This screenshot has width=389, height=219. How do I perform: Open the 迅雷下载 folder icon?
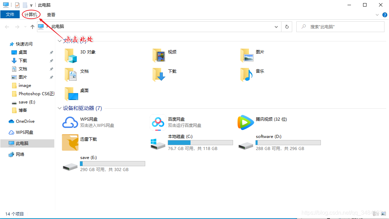[70, 142]
